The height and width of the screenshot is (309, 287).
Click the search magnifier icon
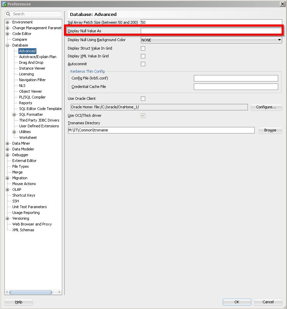click(x=8, y=14)
